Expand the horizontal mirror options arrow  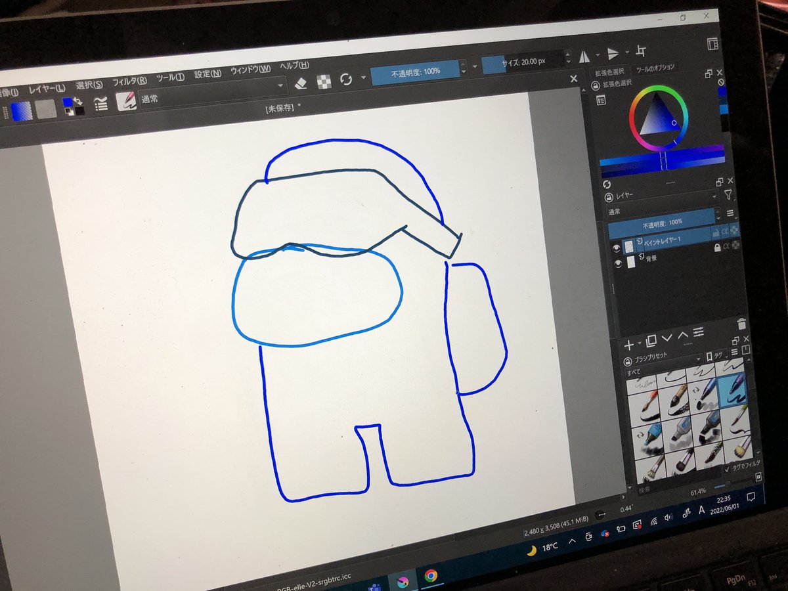click(597, 56)
